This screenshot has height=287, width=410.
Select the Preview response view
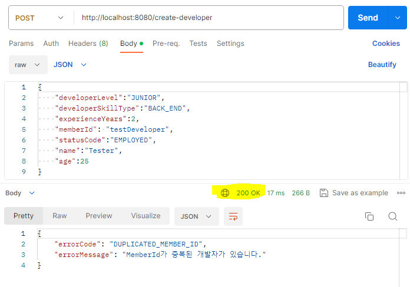click(x=99, y=216)
